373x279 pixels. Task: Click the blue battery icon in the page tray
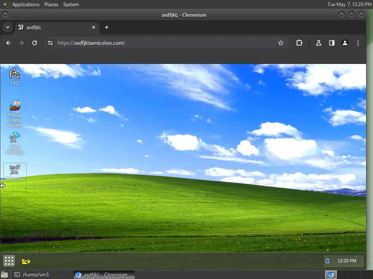[327, 261]
